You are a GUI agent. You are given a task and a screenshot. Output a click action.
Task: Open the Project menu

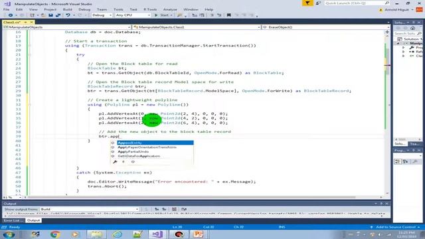[x=50, y=9]
